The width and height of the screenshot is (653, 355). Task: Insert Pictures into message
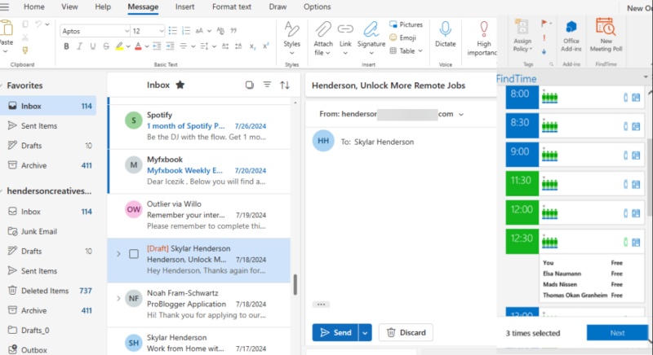point(406,24)
